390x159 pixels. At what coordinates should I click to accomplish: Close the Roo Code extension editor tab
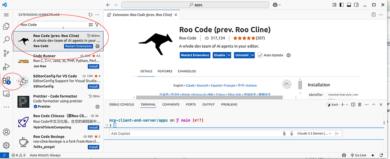[176, 15]
